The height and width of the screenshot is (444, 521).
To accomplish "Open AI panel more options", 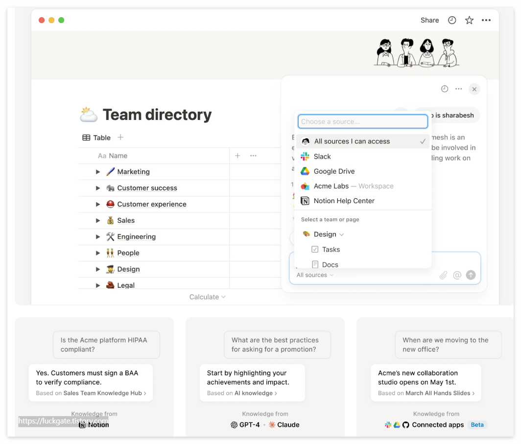I will click(x=458, y=89).
